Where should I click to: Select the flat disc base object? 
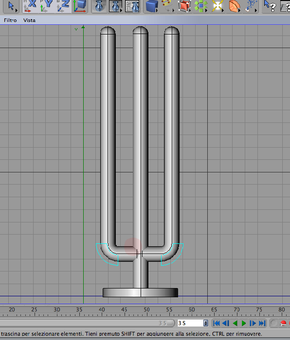[140, 292]
